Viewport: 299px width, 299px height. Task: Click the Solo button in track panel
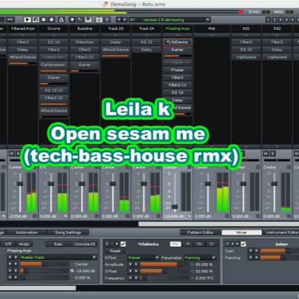point(58,244)
